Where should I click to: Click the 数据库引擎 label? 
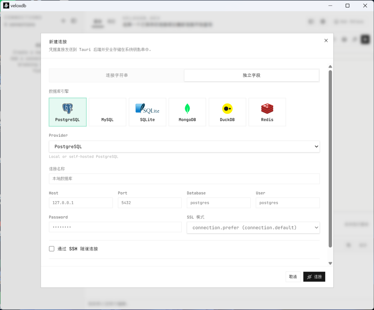(x=59, y=91)
